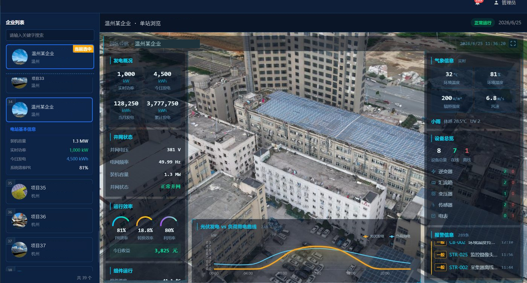Click the 电表 meter icon
Image resolution: width=527 pixels, height=283 pixels.
(433, 216)
